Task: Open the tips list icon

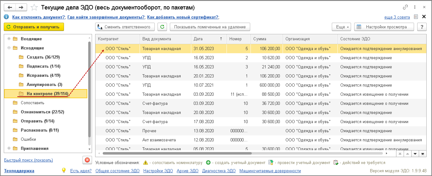Action: click(416, 17)
